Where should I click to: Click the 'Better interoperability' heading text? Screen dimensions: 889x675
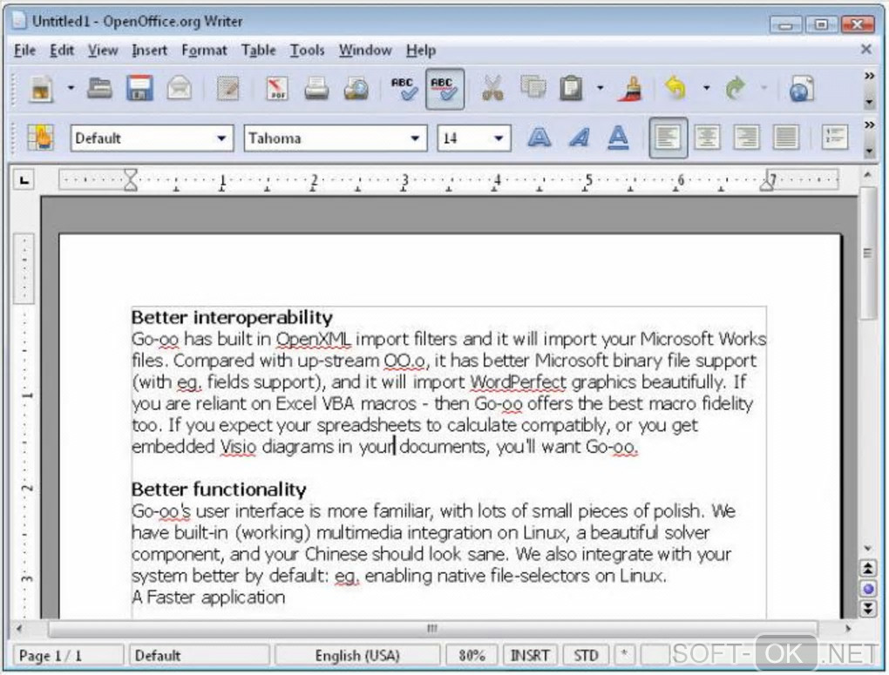232,317
